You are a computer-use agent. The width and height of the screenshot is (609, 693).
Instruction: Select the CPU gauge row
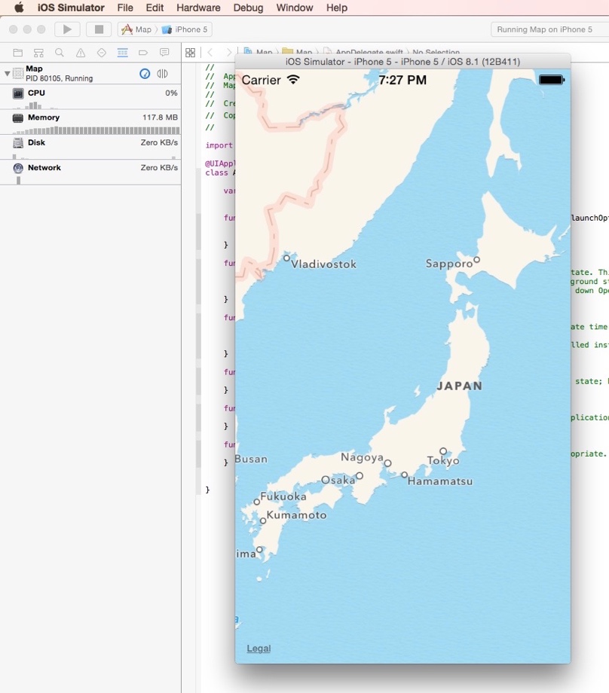(x=90, y=97)
